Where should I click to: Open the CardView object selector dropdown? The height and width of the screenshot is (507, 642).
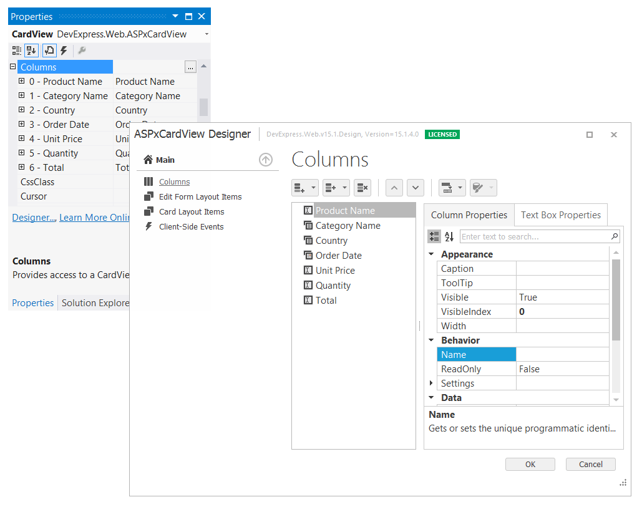pos(207,34)
